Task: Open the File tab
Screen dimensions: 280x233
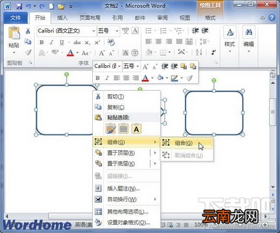Action: tap(16, 18)
